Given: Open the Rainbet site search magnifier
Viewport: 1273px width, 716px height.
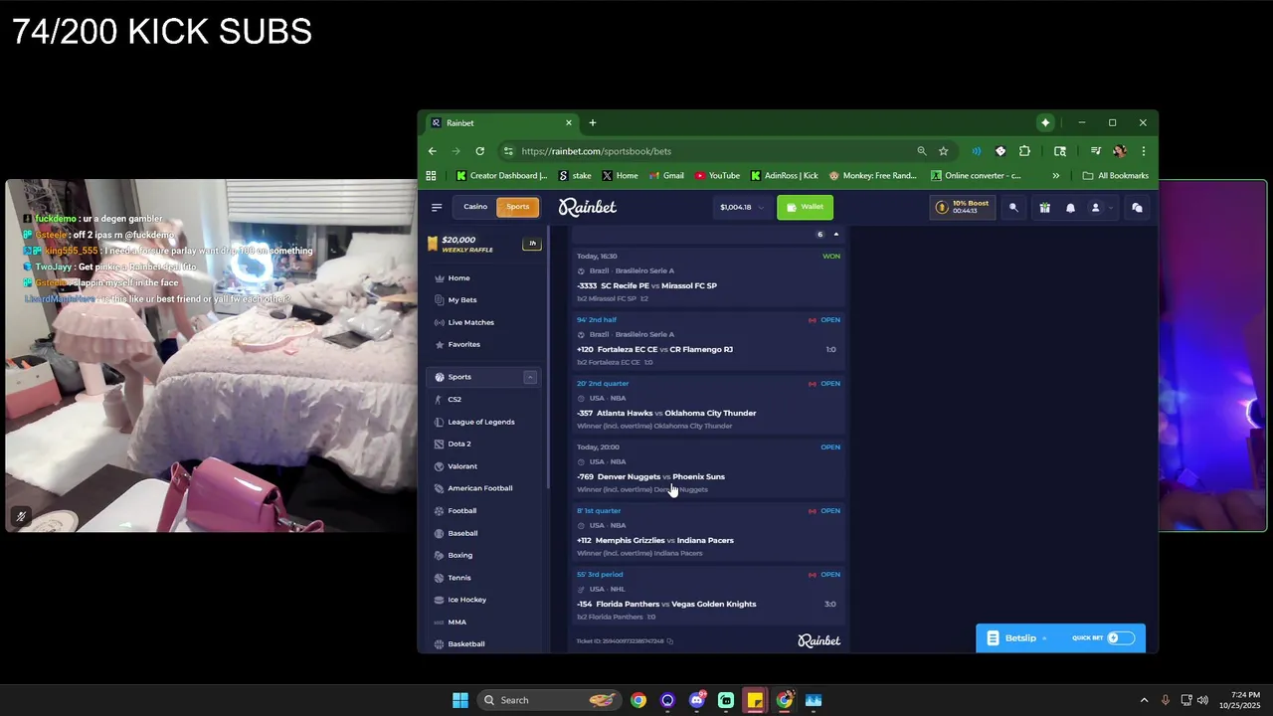Looking at the screenshot, I should click(x=1013, y=208).
